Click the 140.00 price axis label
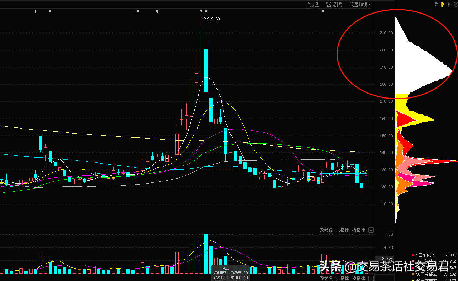Image resolution: width=458 pixels, height=281 pixels. 386,152
